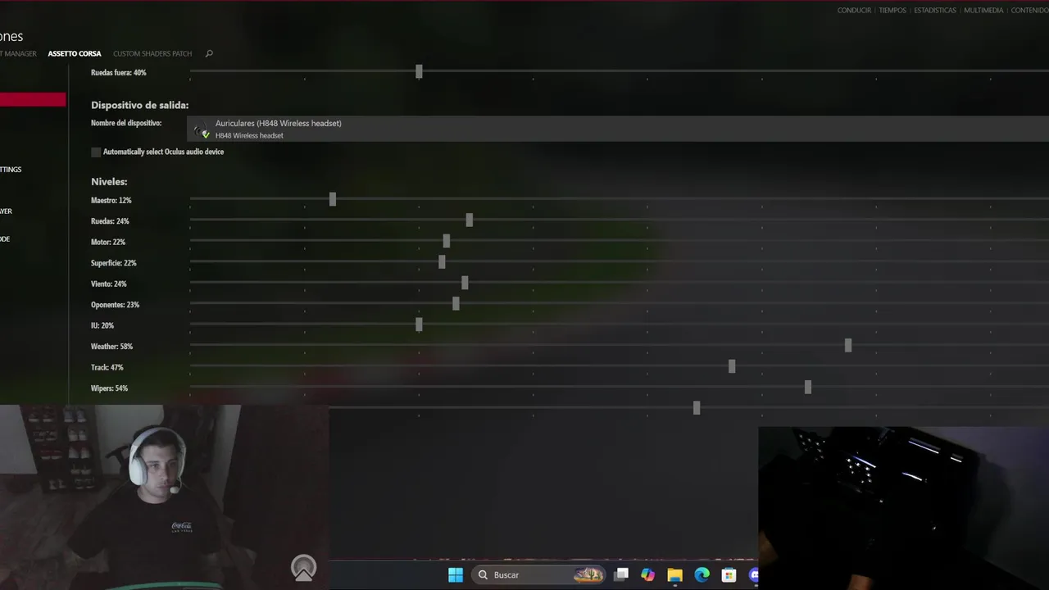Click the Wipers level slider handle
The height and width of the screenshot is (590, 1049).
808,387
